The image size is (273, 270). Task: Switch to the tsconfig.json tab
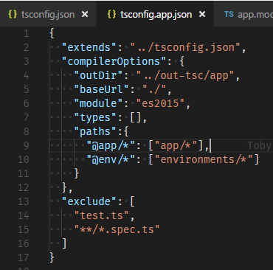point(48,15)
